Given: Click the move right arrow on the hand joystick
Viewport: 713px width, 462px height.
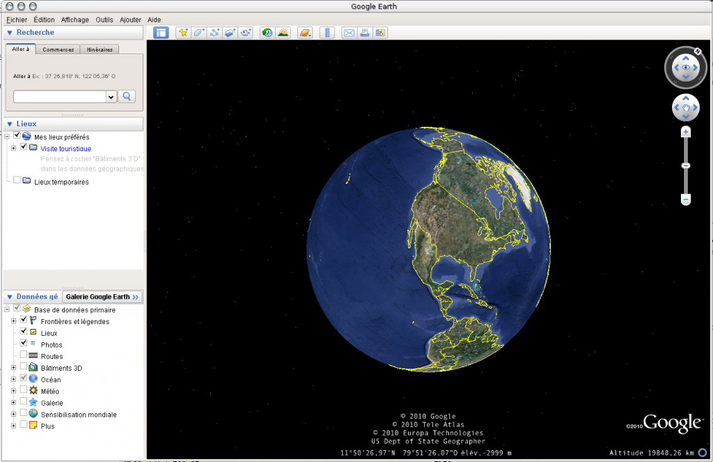Looking at the screenshot, I should 695,107.
